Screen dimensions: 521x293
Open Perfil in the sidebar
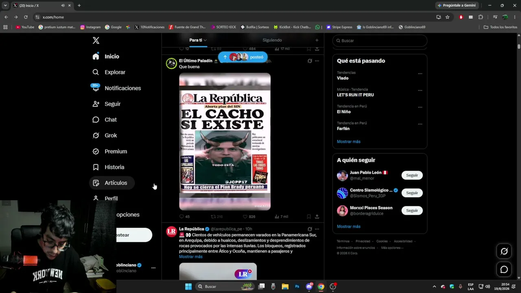(105, 199)
